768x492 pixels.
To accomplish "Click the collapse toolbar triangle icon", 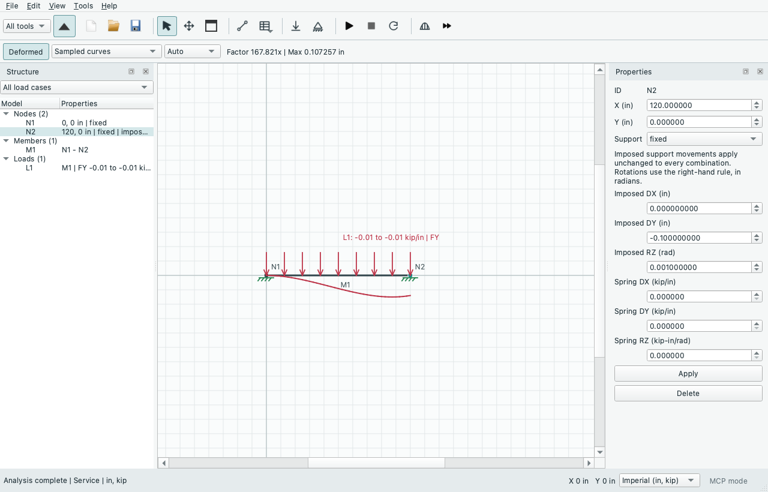I will tap(64, 26).
